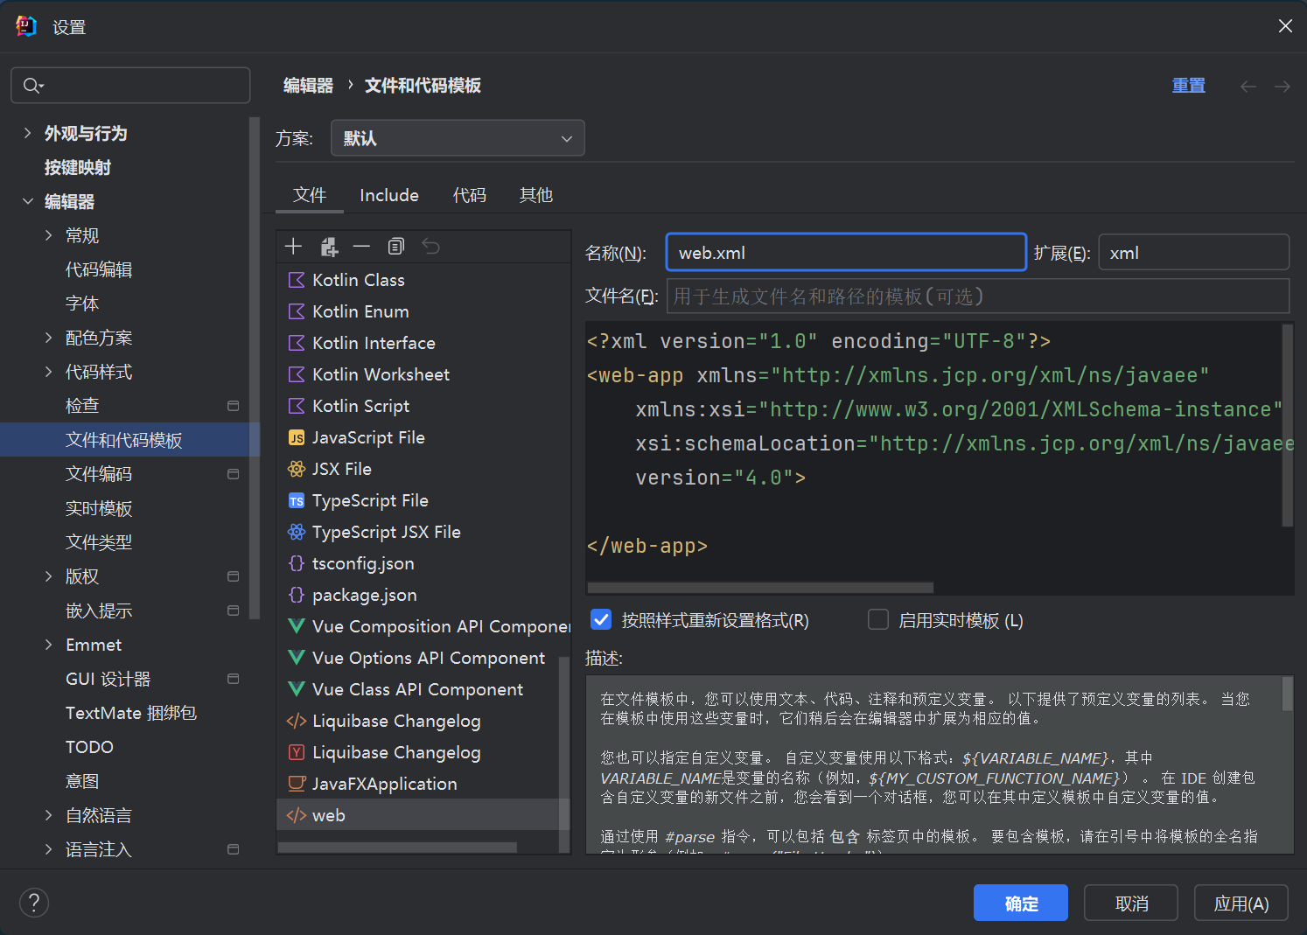
Task: Click the TypeScript File TS icon
Action: (297, 500)
